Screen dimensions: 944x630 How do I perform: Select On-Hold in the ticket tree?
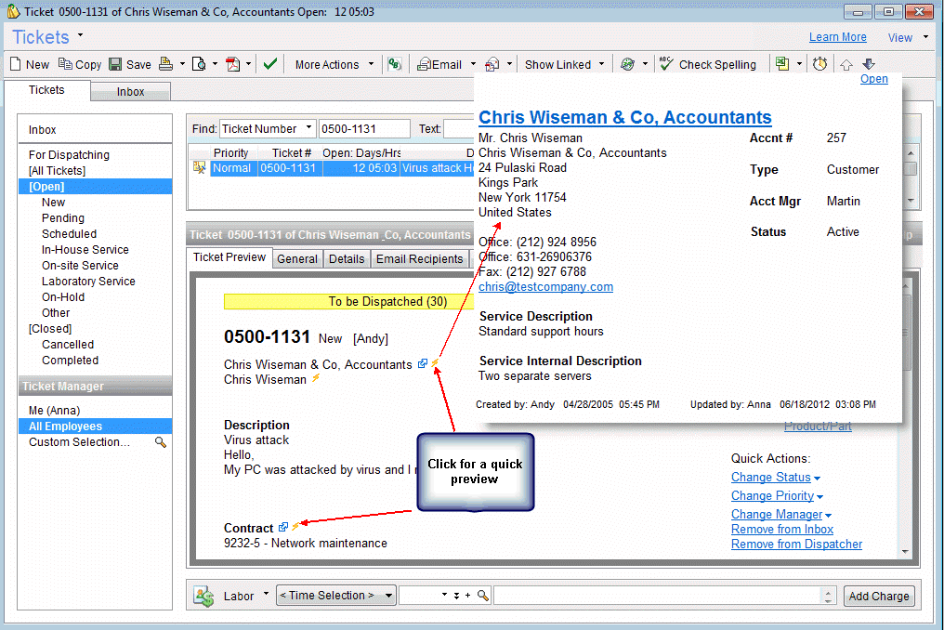tap(63, 297)
